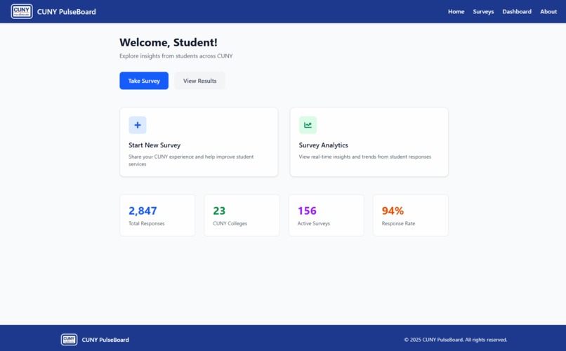Go to the Surveys nav item
This screenshot has height=351, width=566.
click(483, 11)
